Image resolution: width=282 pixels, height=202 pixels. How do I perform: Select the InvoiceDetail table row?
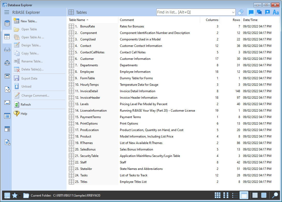pyautogui.click(x=173, y=91)
